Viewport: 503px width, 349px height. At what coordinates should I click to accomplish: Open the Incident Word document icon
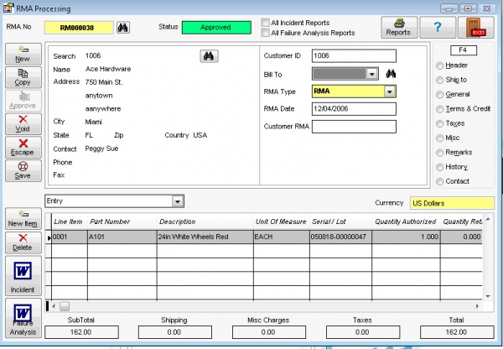click(22, 271)
